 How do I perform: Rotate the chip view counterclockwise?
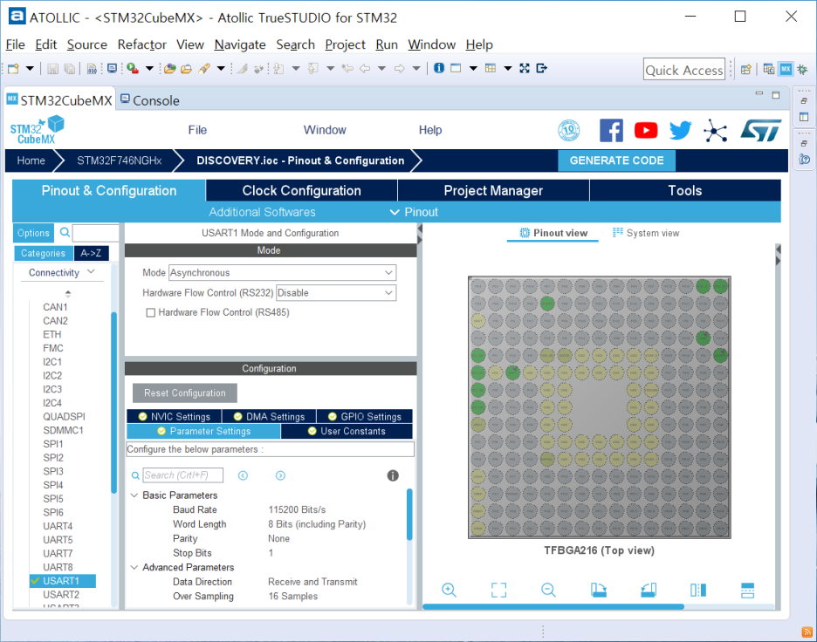(x=649, y=590)
